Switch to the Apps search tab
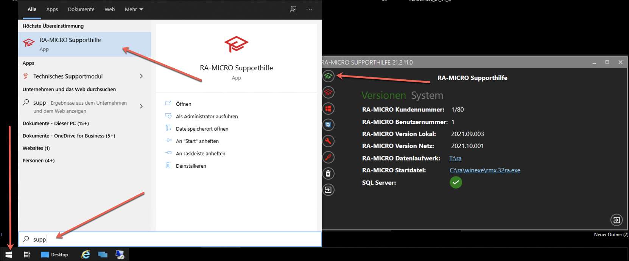The image size is (629, 261). (52, 9)
